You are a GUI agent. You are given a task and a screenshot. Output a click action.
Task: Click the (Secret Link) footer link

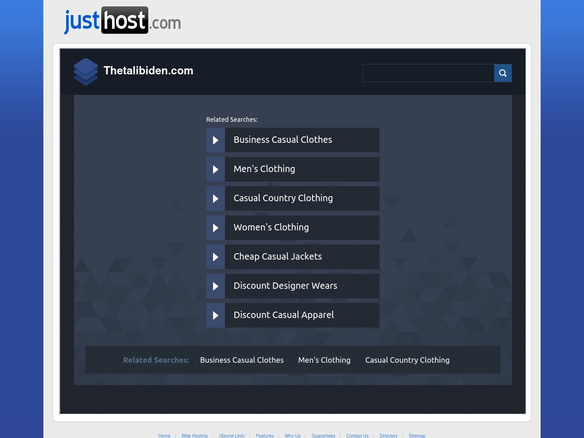pos(232,436)
